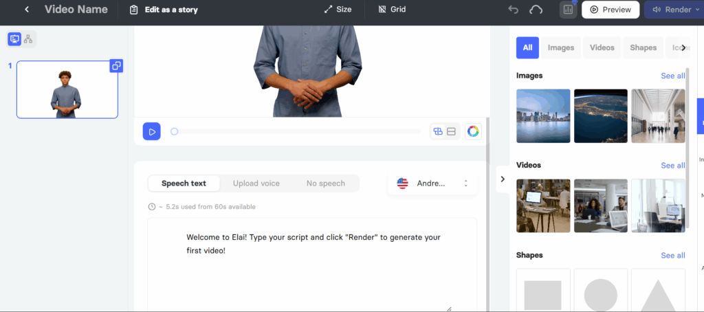Click the clock icon beside used time

click(x=152, y=207)
